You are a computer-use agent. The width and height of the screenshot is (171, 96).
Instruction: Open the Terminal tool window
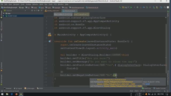point(7,88)
